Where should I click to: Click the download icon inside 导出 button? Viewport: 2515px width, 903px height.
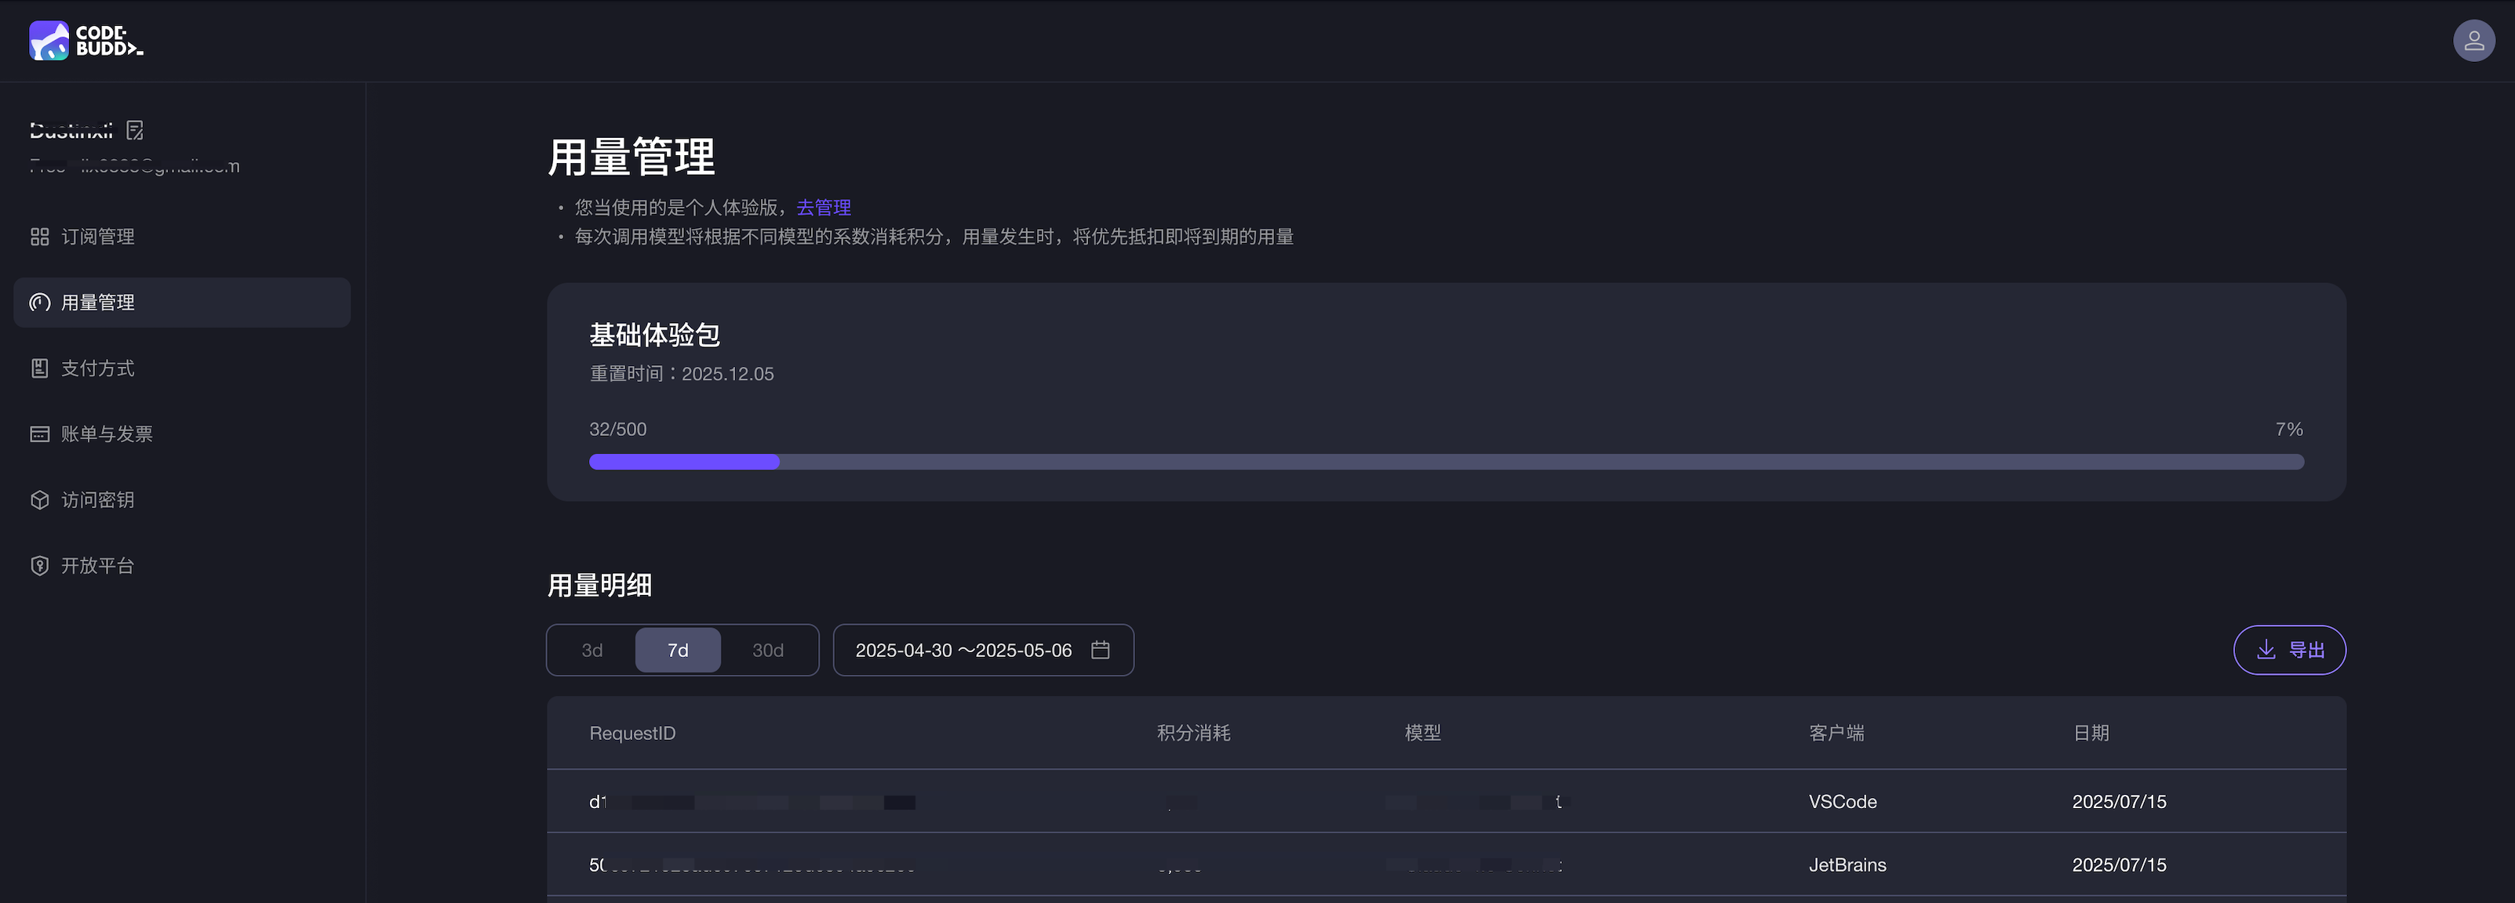pos(2266,650)
